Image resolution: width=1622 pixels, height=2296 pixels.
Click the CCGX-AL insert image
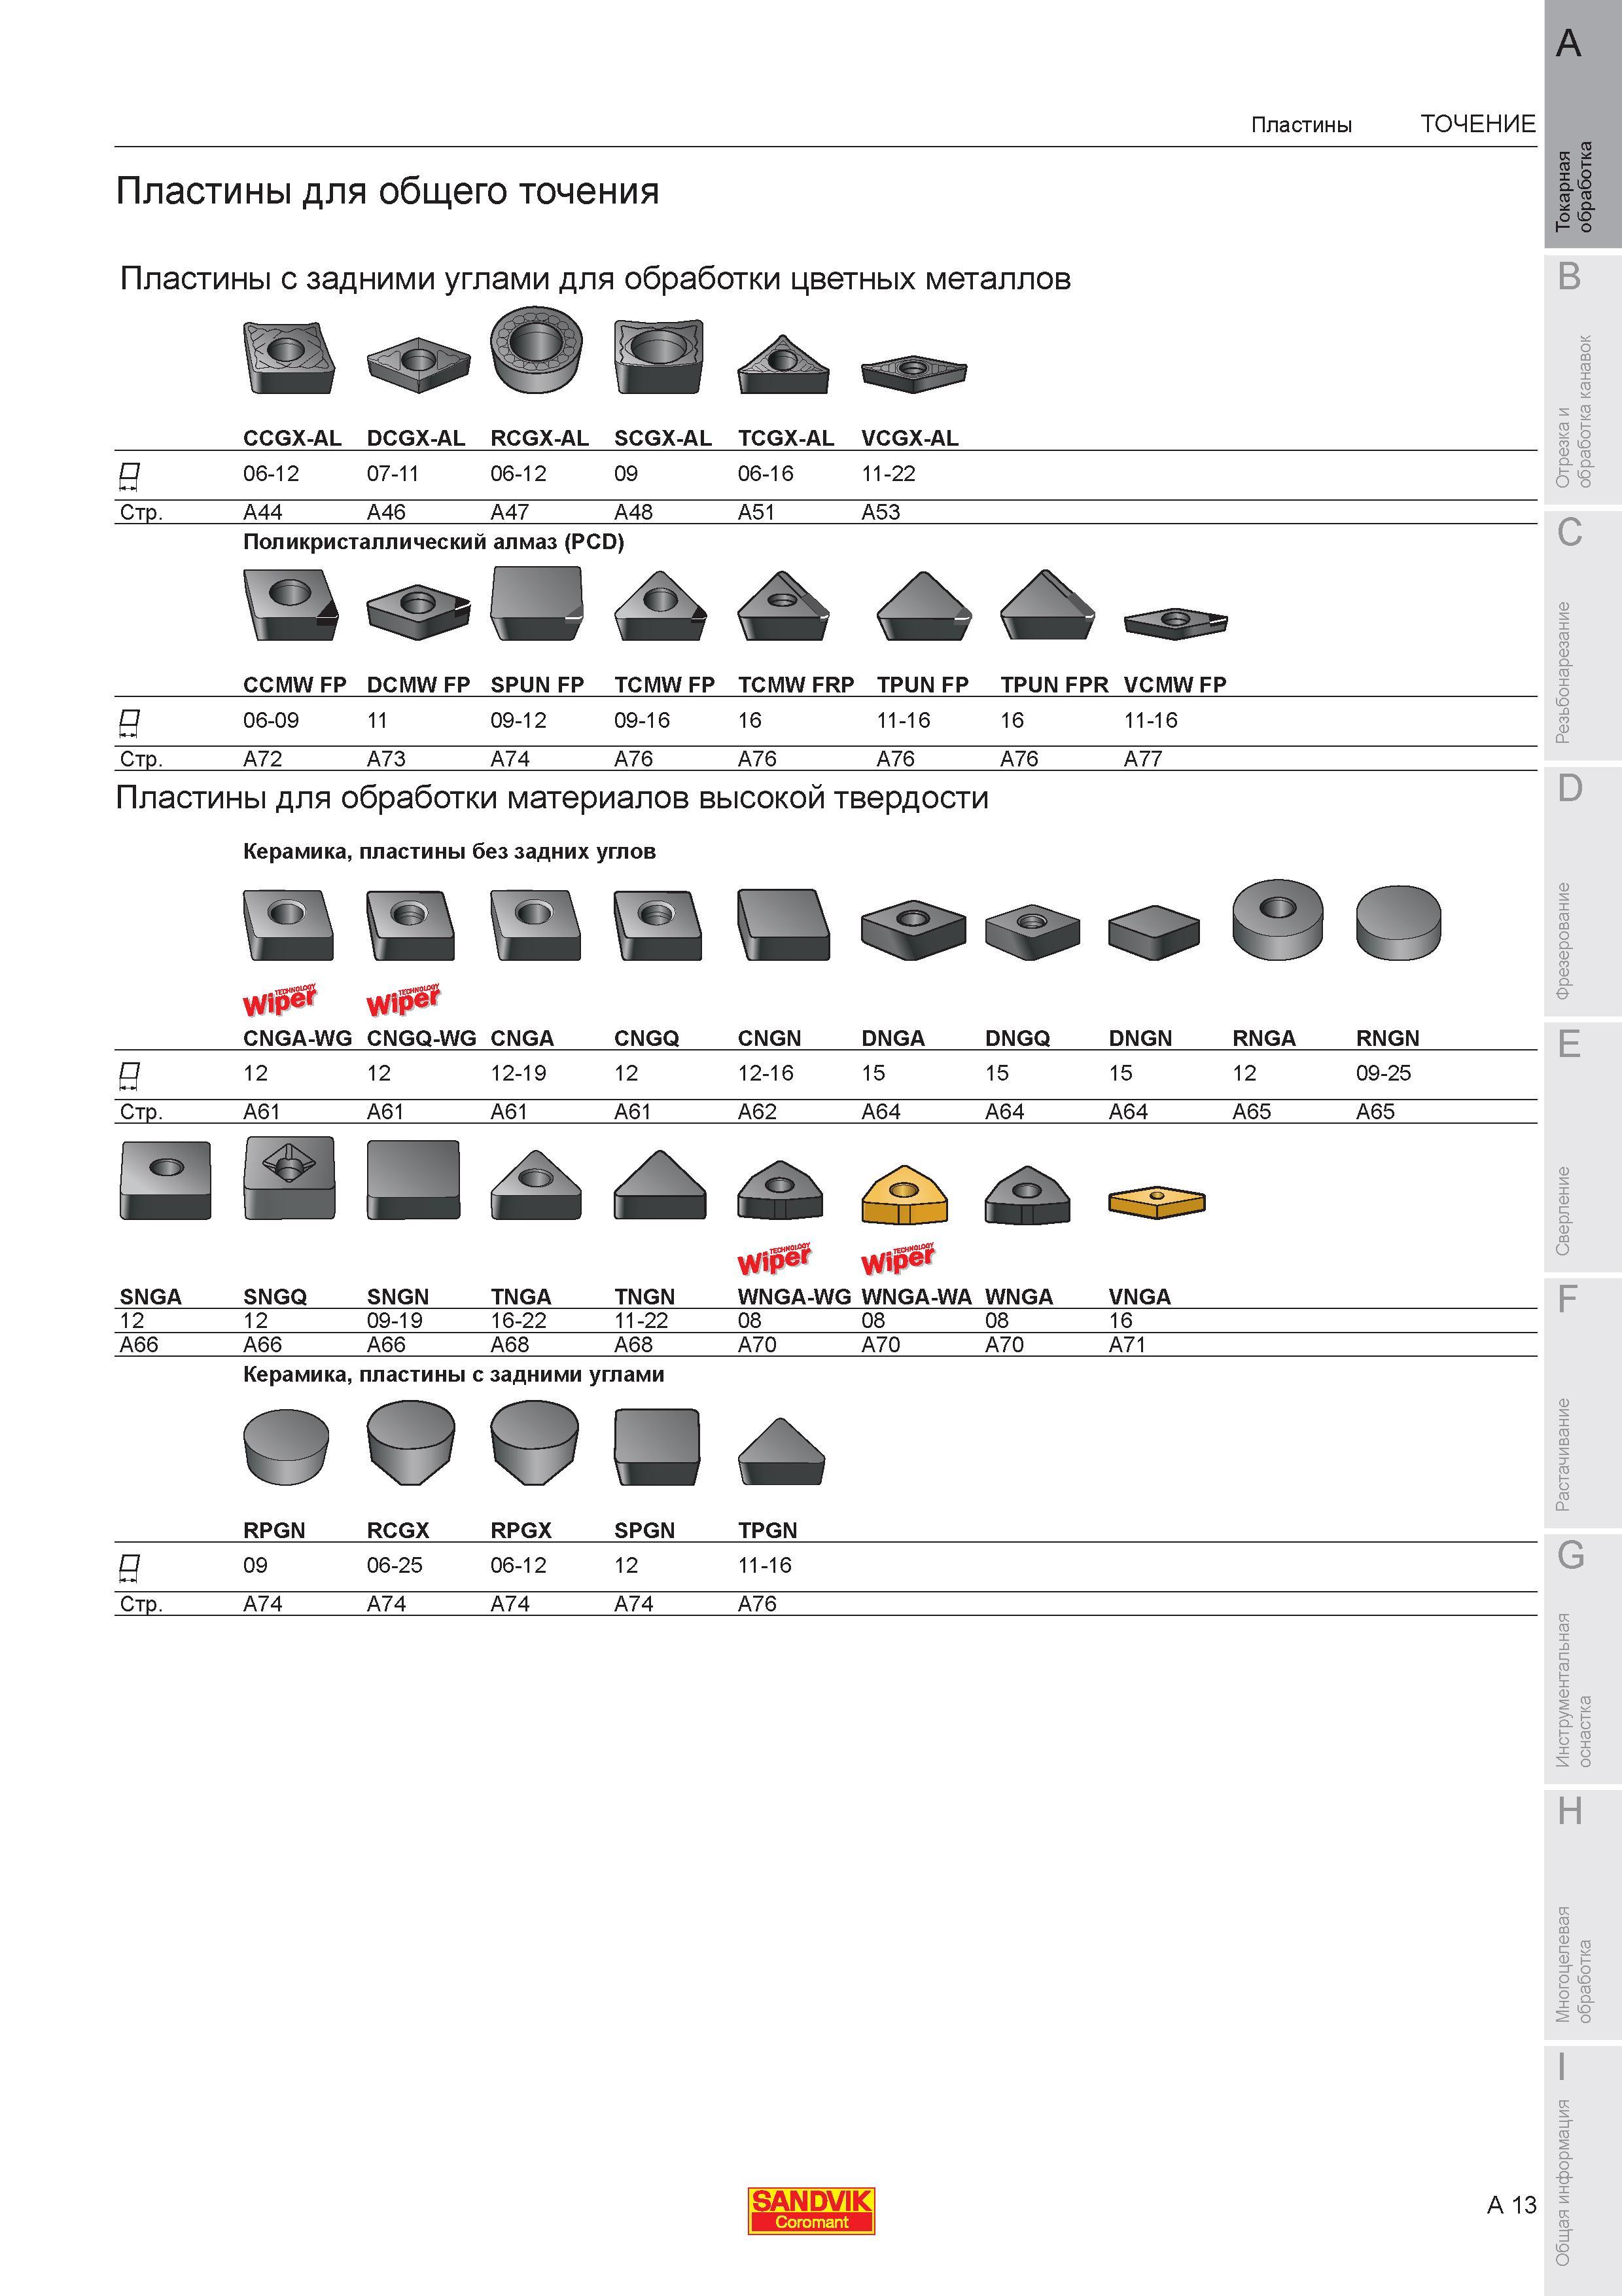coord(289,358)
